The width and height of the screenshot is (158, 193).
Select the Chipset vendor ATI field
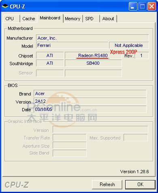tap(50, 55)
